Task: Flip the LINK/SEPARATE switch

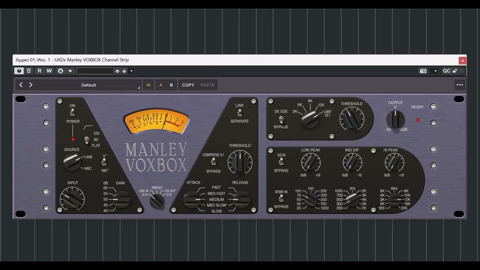Action: 240,113
